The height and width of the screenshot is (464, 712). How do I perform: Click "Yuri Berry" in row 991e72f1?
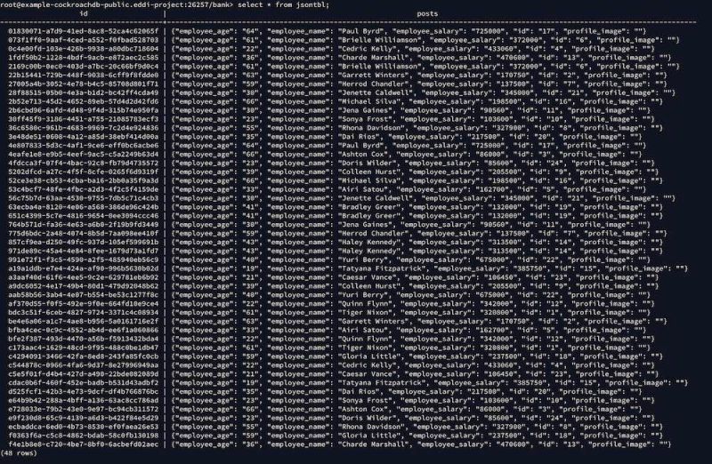[363, 260]
